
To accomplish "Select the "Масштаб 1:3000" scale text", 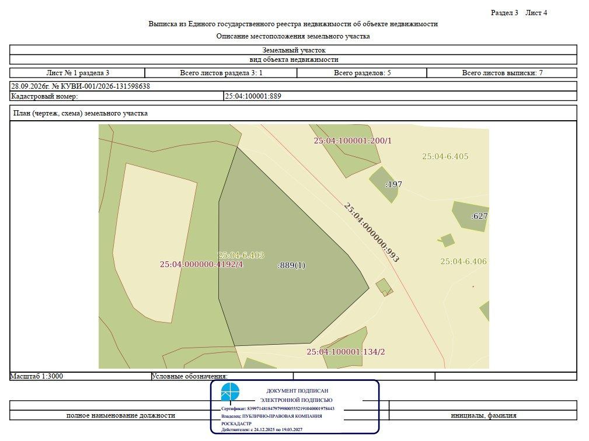I will tap(36, 376).
